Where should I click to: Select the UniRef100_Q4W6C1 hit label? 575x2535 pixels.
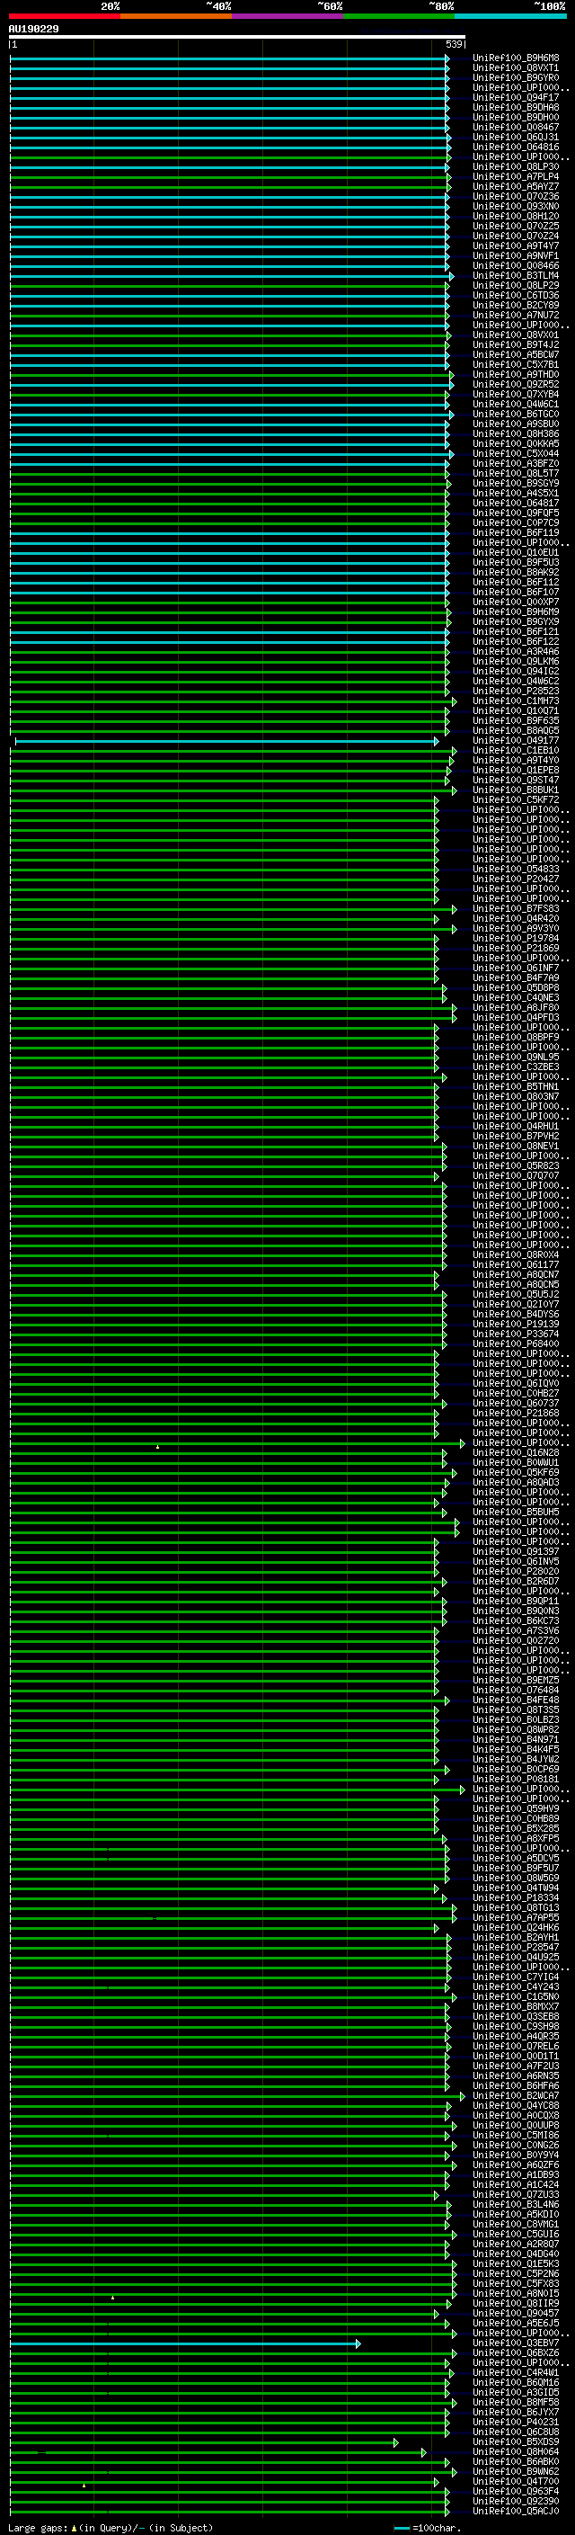[516, 405]
